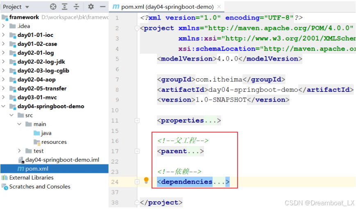This screenshot has width=356, height=209.
Task: Select the framework root project node
Action: (x=24, y=17)
